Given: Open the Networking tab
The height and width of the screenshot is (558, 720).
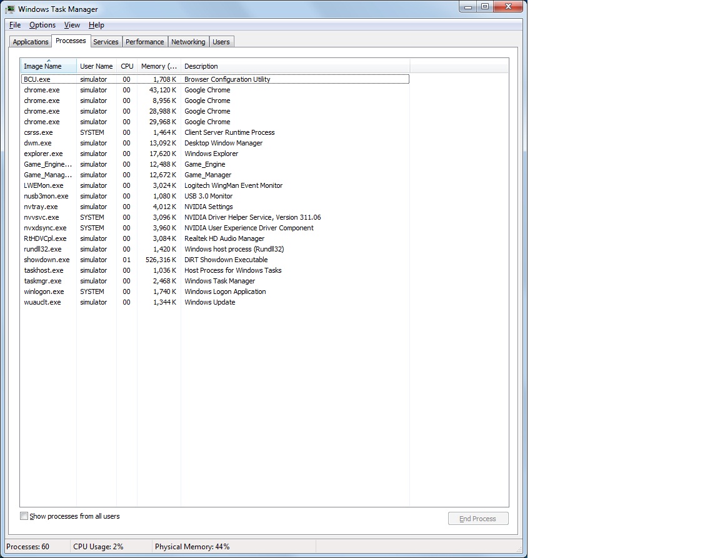Looking at the screenshot, I should (188, 42).
